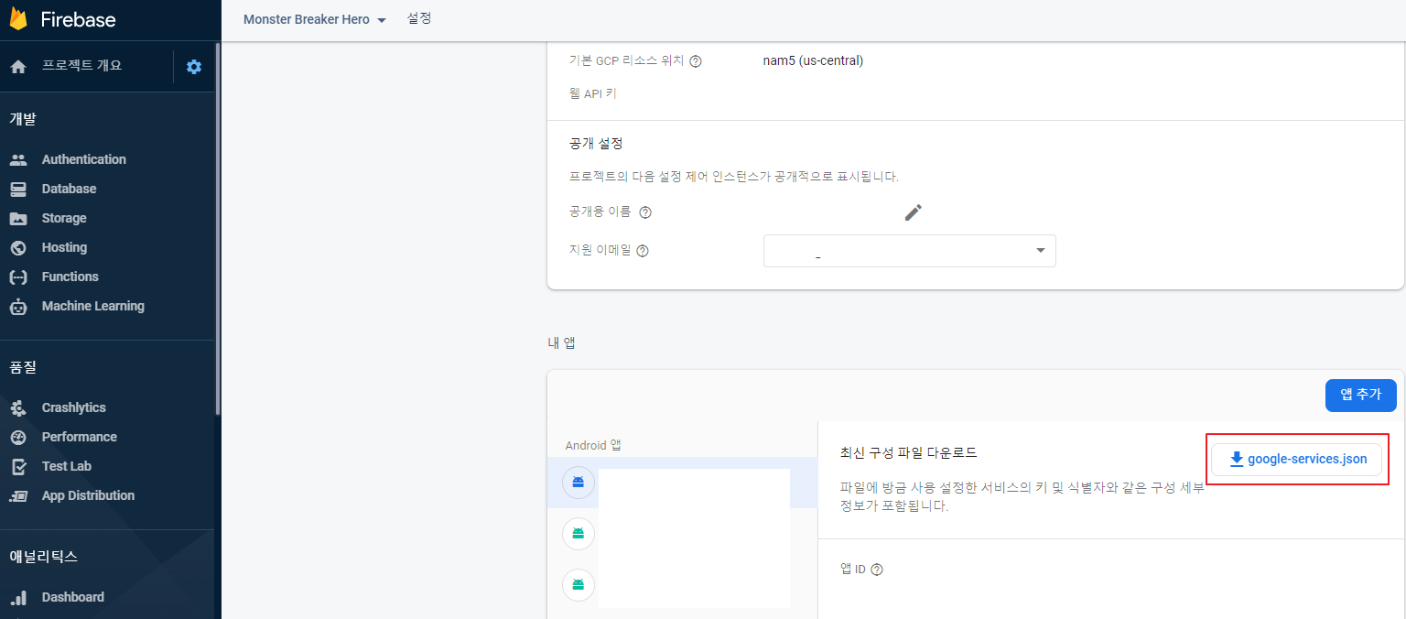The width and height of the screenshot is (1406, 619).
Task: Click the Crashlytics icon
Action: (x=18, y=407)
